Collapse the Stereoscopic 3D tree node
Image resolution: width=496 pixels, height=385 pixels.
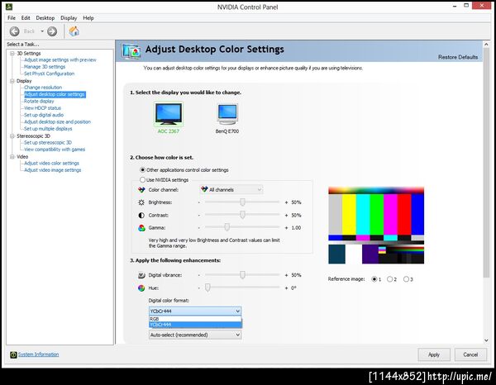[12, 136]
